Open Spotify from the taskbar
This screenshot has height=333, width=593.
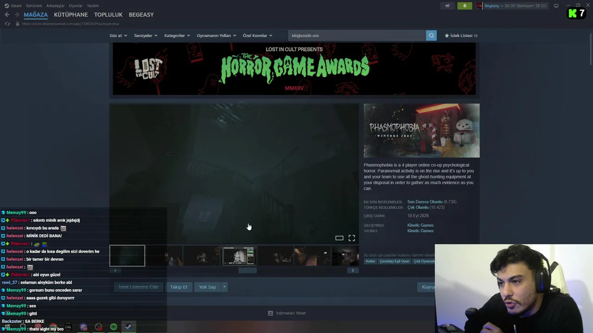tap(114, 327)
